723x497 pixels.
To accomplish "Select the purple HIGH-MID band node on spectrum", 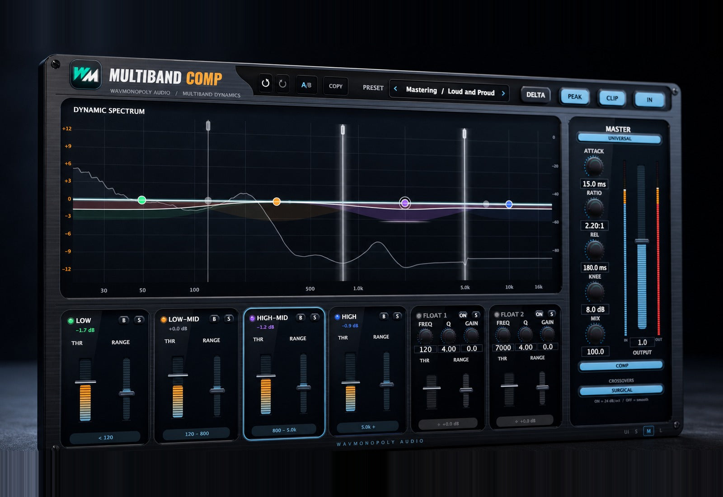I will pyautogui.click(x=405, y=203).
